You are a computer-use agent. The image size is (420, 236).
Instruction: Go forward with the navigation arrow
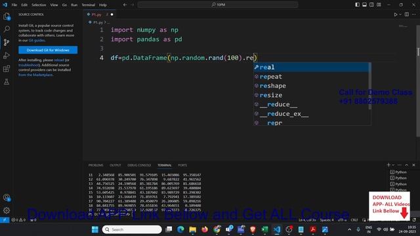[x=133, y=5]
